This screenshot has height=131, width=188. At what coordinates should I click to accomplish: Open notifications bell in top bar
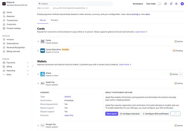(x=171, y=4)
